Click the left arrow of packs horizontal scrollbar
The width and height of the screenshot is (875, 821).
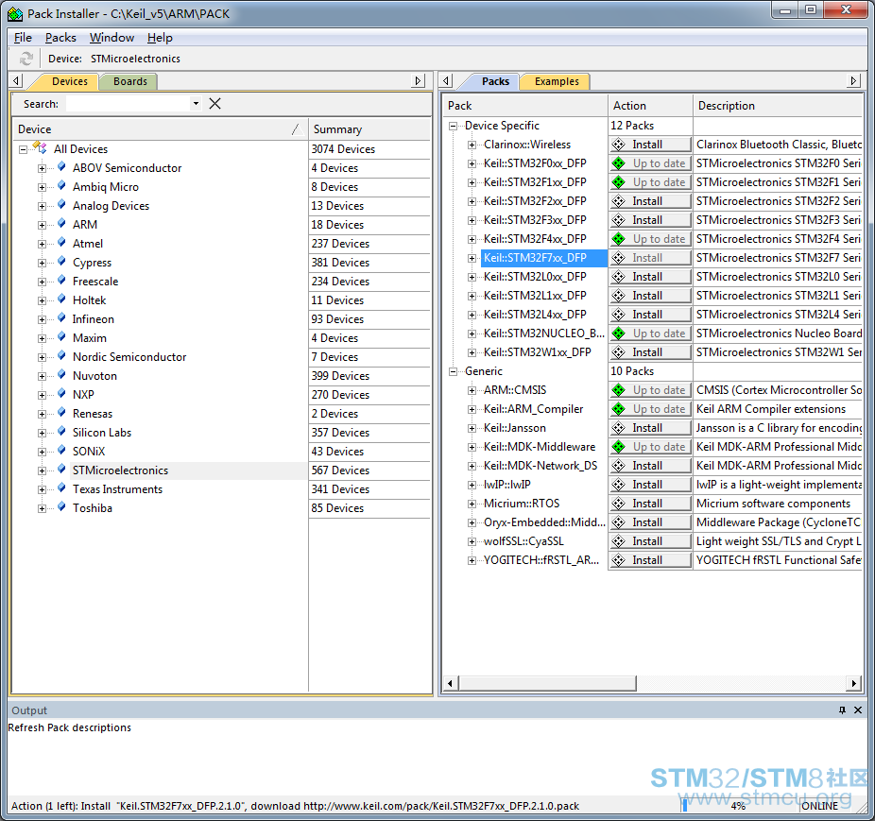click(x=451, y=683)
